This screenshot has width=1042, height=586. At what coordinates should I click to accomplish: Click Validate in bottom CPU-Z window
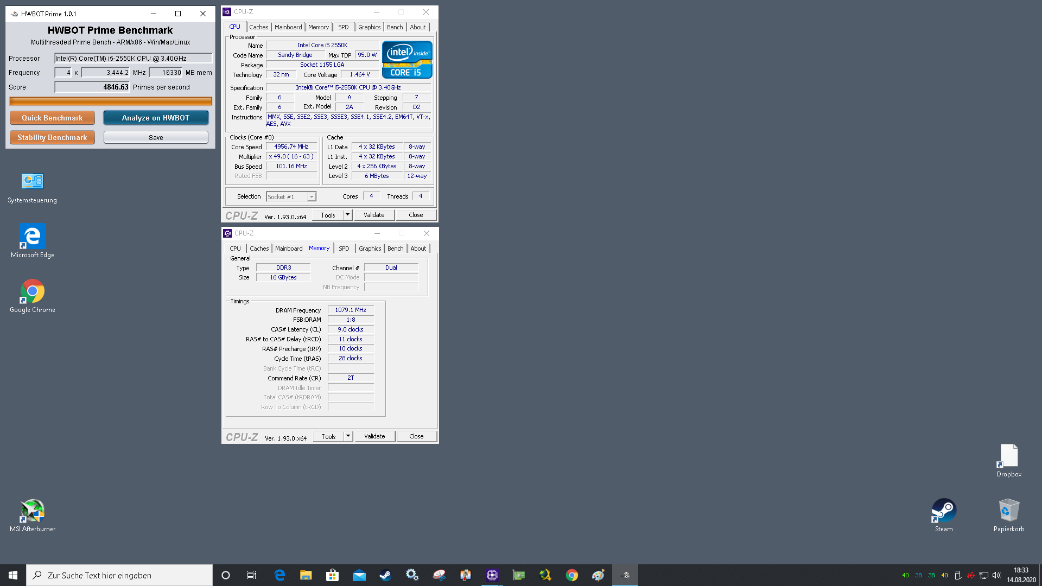coord(374,436)
